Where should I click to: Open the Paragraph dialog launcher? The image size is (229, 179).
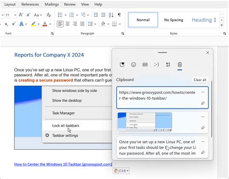pos(123,33)
